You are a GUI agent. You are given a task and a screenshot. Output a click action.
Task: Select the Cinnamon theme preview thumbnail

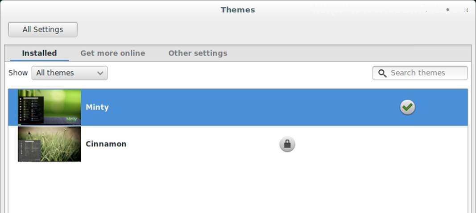50,144
